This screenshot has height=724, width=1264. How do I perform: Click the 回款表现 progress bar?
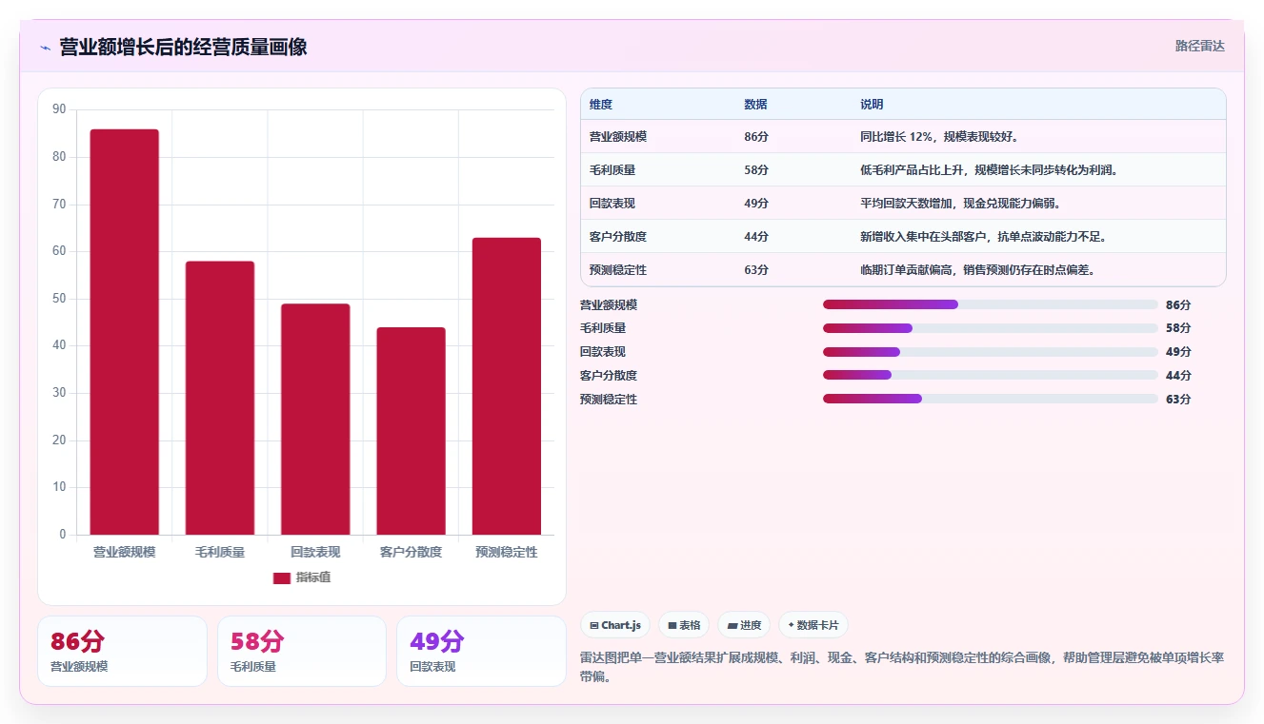point(991,352)
